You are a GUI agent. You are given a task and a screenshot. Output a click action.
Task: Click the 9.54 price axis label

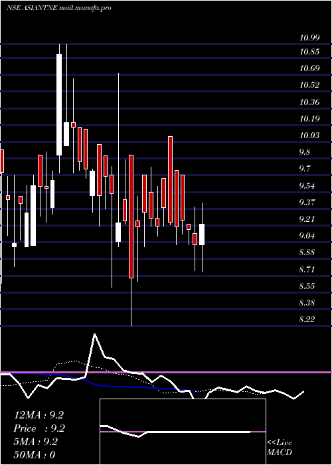click(x=307, y=186)
